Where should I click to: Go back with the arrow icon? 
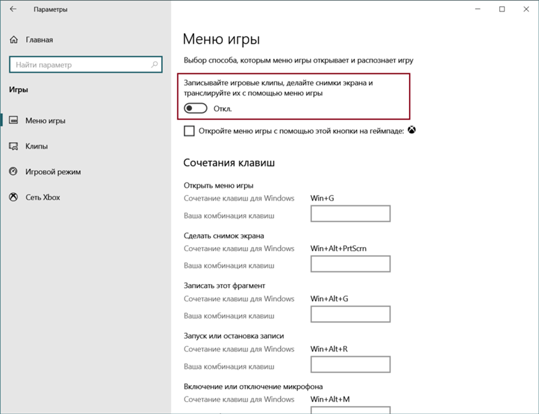tap(13, 9)
